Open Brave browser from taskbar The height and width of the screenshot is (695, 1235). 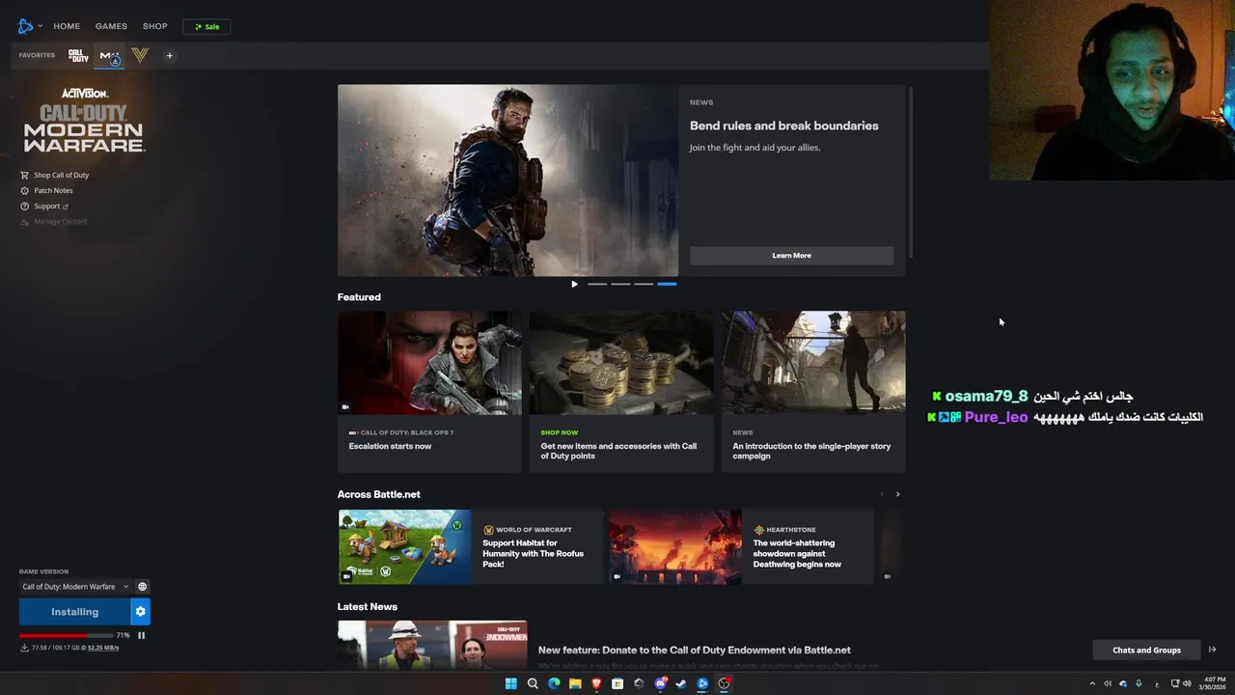[x=596, y=683]
